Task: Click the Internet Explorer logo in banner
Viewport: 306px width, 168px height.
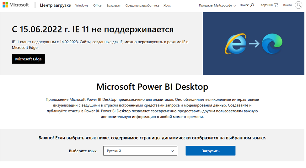Action: [x=236, y=44]
